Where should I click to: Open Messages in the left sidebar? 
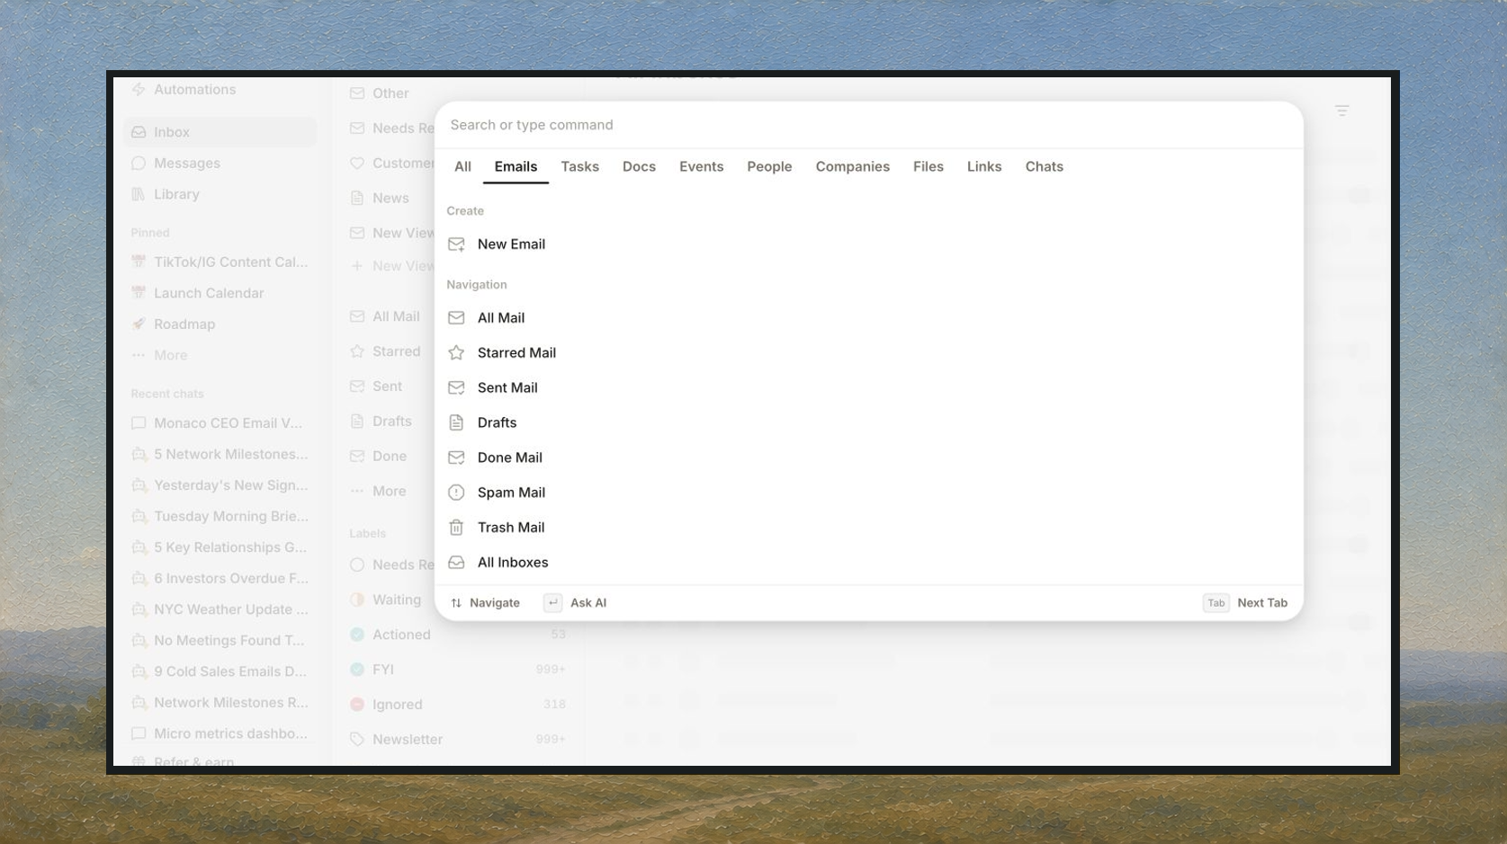click(x=186, y=163)
